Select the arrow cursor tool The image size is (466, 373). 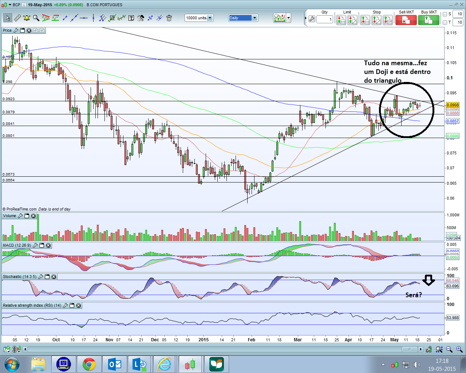point(7,18)
